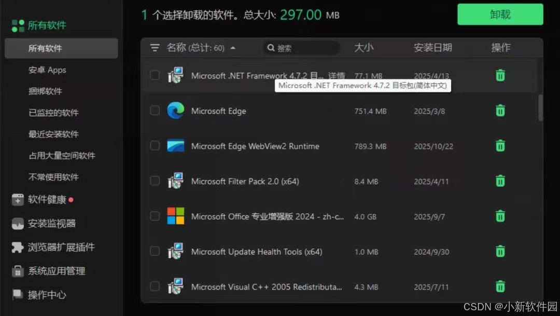Open 占用大量空间软件 category

[62, 156]
